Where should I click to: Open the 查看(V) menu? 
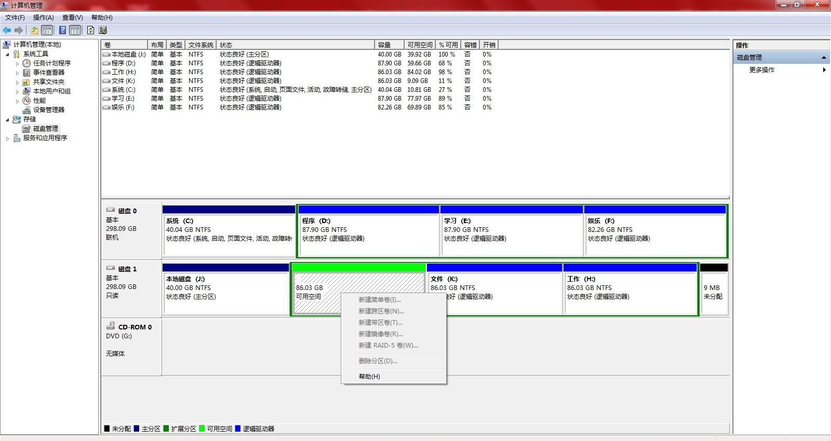[73, 18]
